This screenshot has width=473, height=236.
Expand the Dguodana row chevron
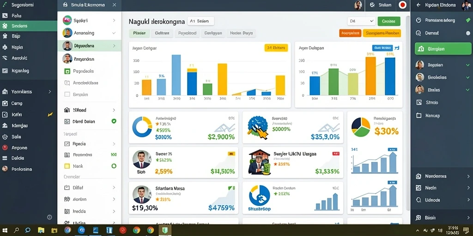pyautogui.click(x=114, y=46)
